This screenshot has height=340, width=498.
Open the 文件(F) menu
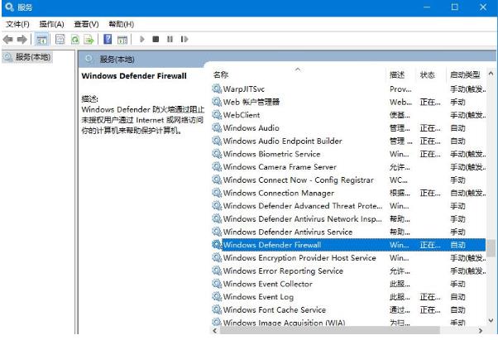17,24
